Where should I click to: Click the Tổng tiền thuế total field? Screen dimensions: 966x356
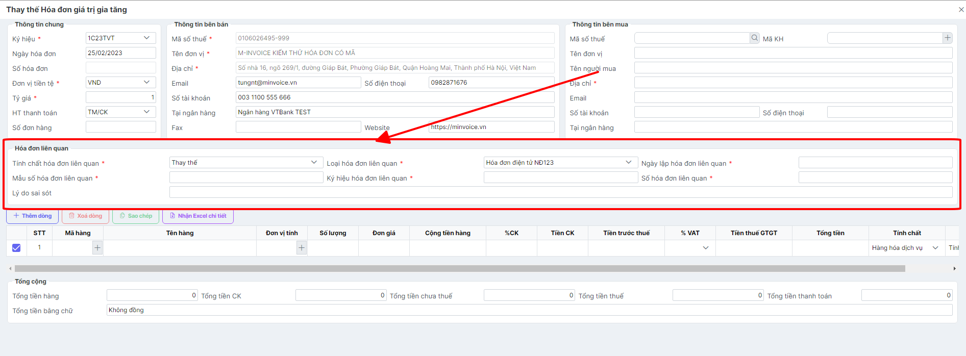718,295
